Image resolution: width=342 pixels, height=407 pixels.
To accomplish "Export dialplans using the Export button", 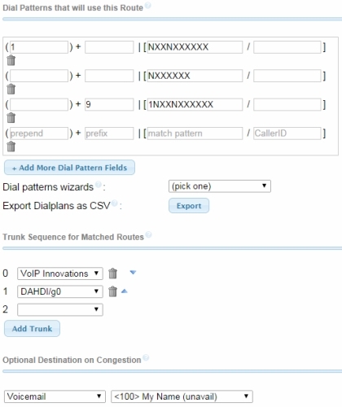I will tap(189, 206).
